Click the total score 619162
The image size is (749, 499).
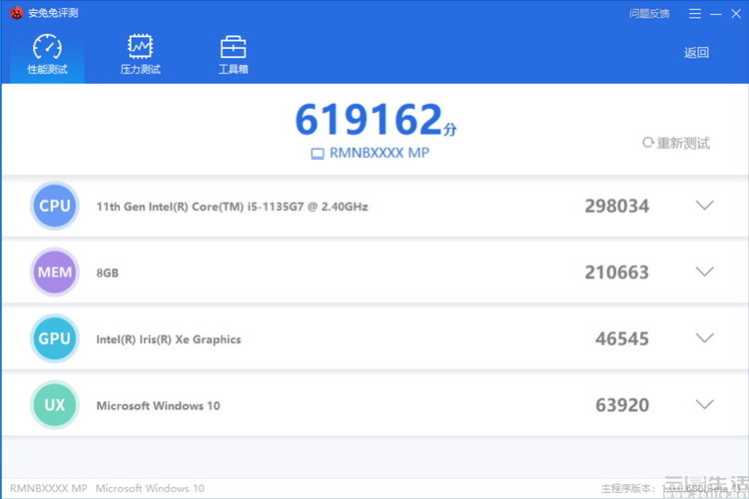coord(369,120)
